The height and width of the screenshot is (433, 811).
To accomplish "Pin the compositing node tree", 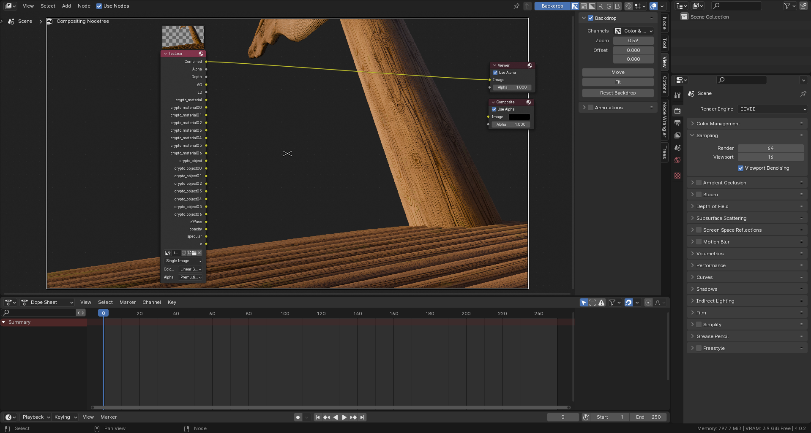I will click(516, 6).
